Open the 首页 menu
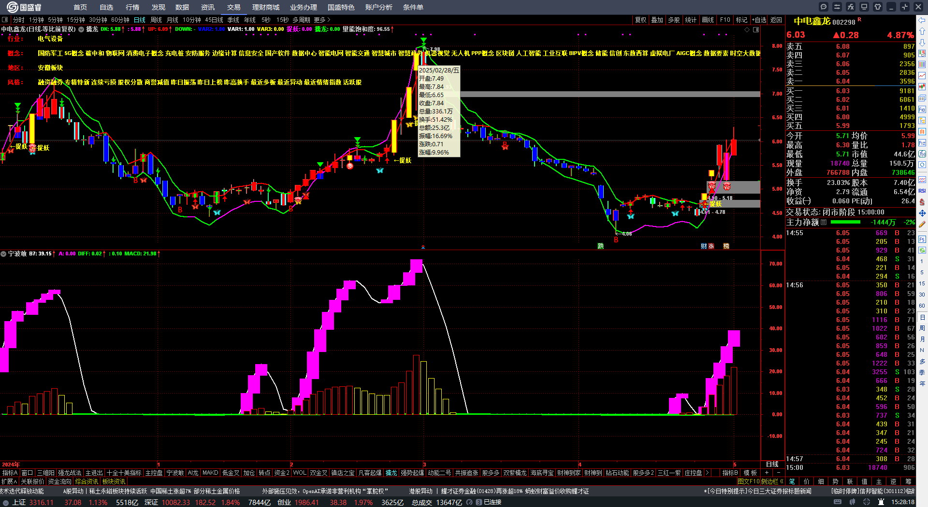The image size is (928, 507). (80, 7)
